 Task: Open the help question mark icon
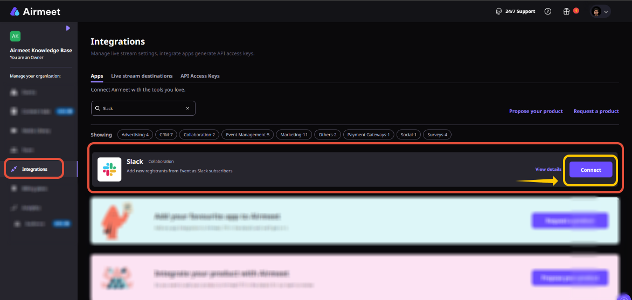pyautogui.click(x=548, y=11)
